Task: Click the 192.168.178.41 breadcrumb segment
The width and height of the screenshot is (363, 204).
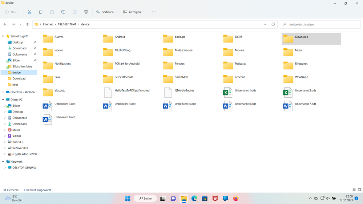Action: [x=67, y=24]
